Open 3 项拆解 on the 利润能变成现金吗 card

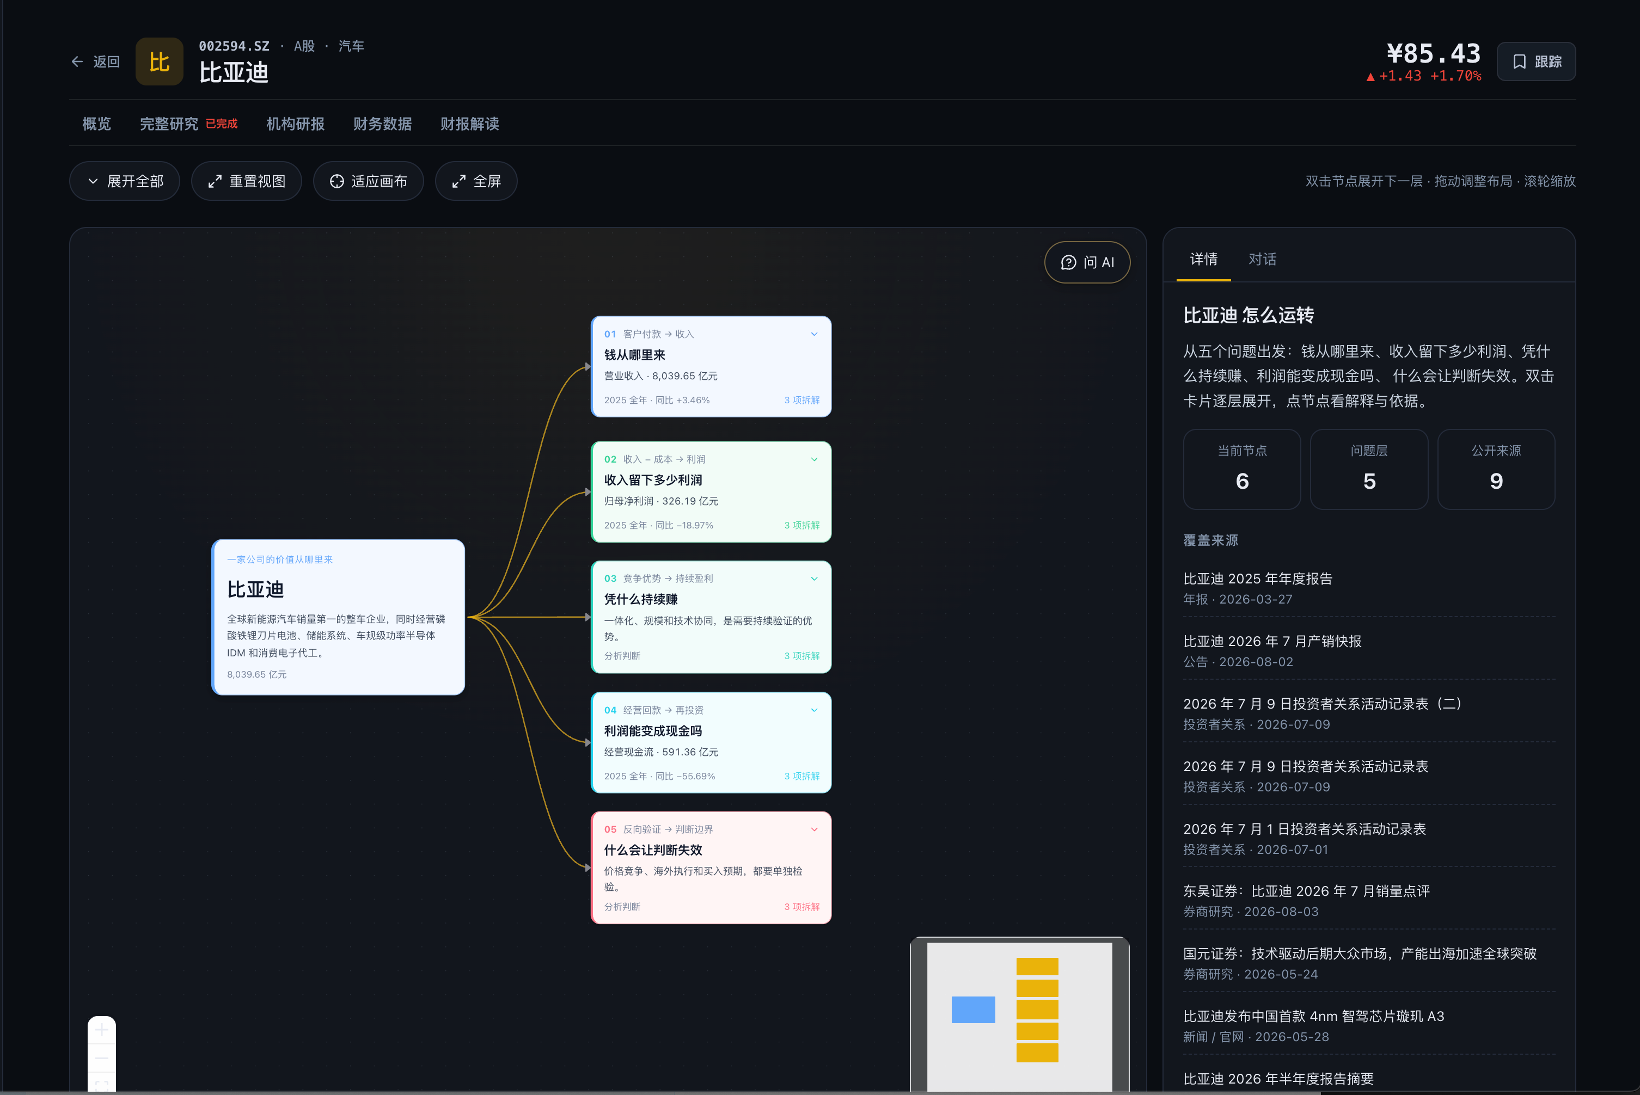(x=802, y=776)
